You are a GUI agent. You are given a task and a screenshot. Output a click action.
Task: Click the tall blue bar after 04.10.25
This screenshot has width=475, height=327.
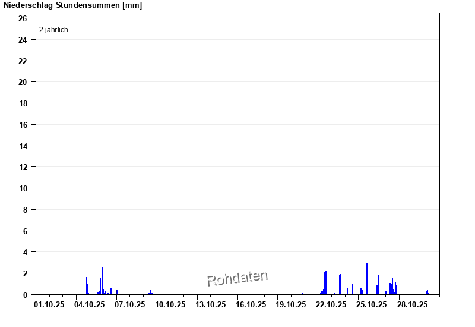102,281
